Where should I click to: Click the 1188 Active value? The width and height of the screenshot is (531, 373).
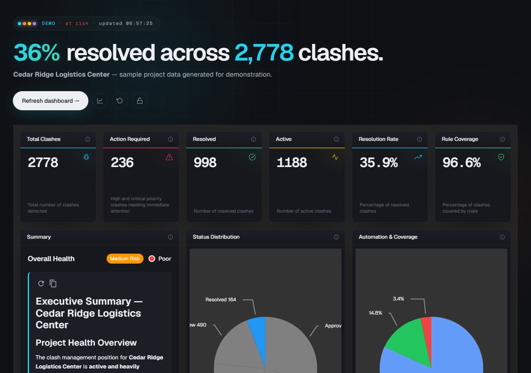[292, 162]
